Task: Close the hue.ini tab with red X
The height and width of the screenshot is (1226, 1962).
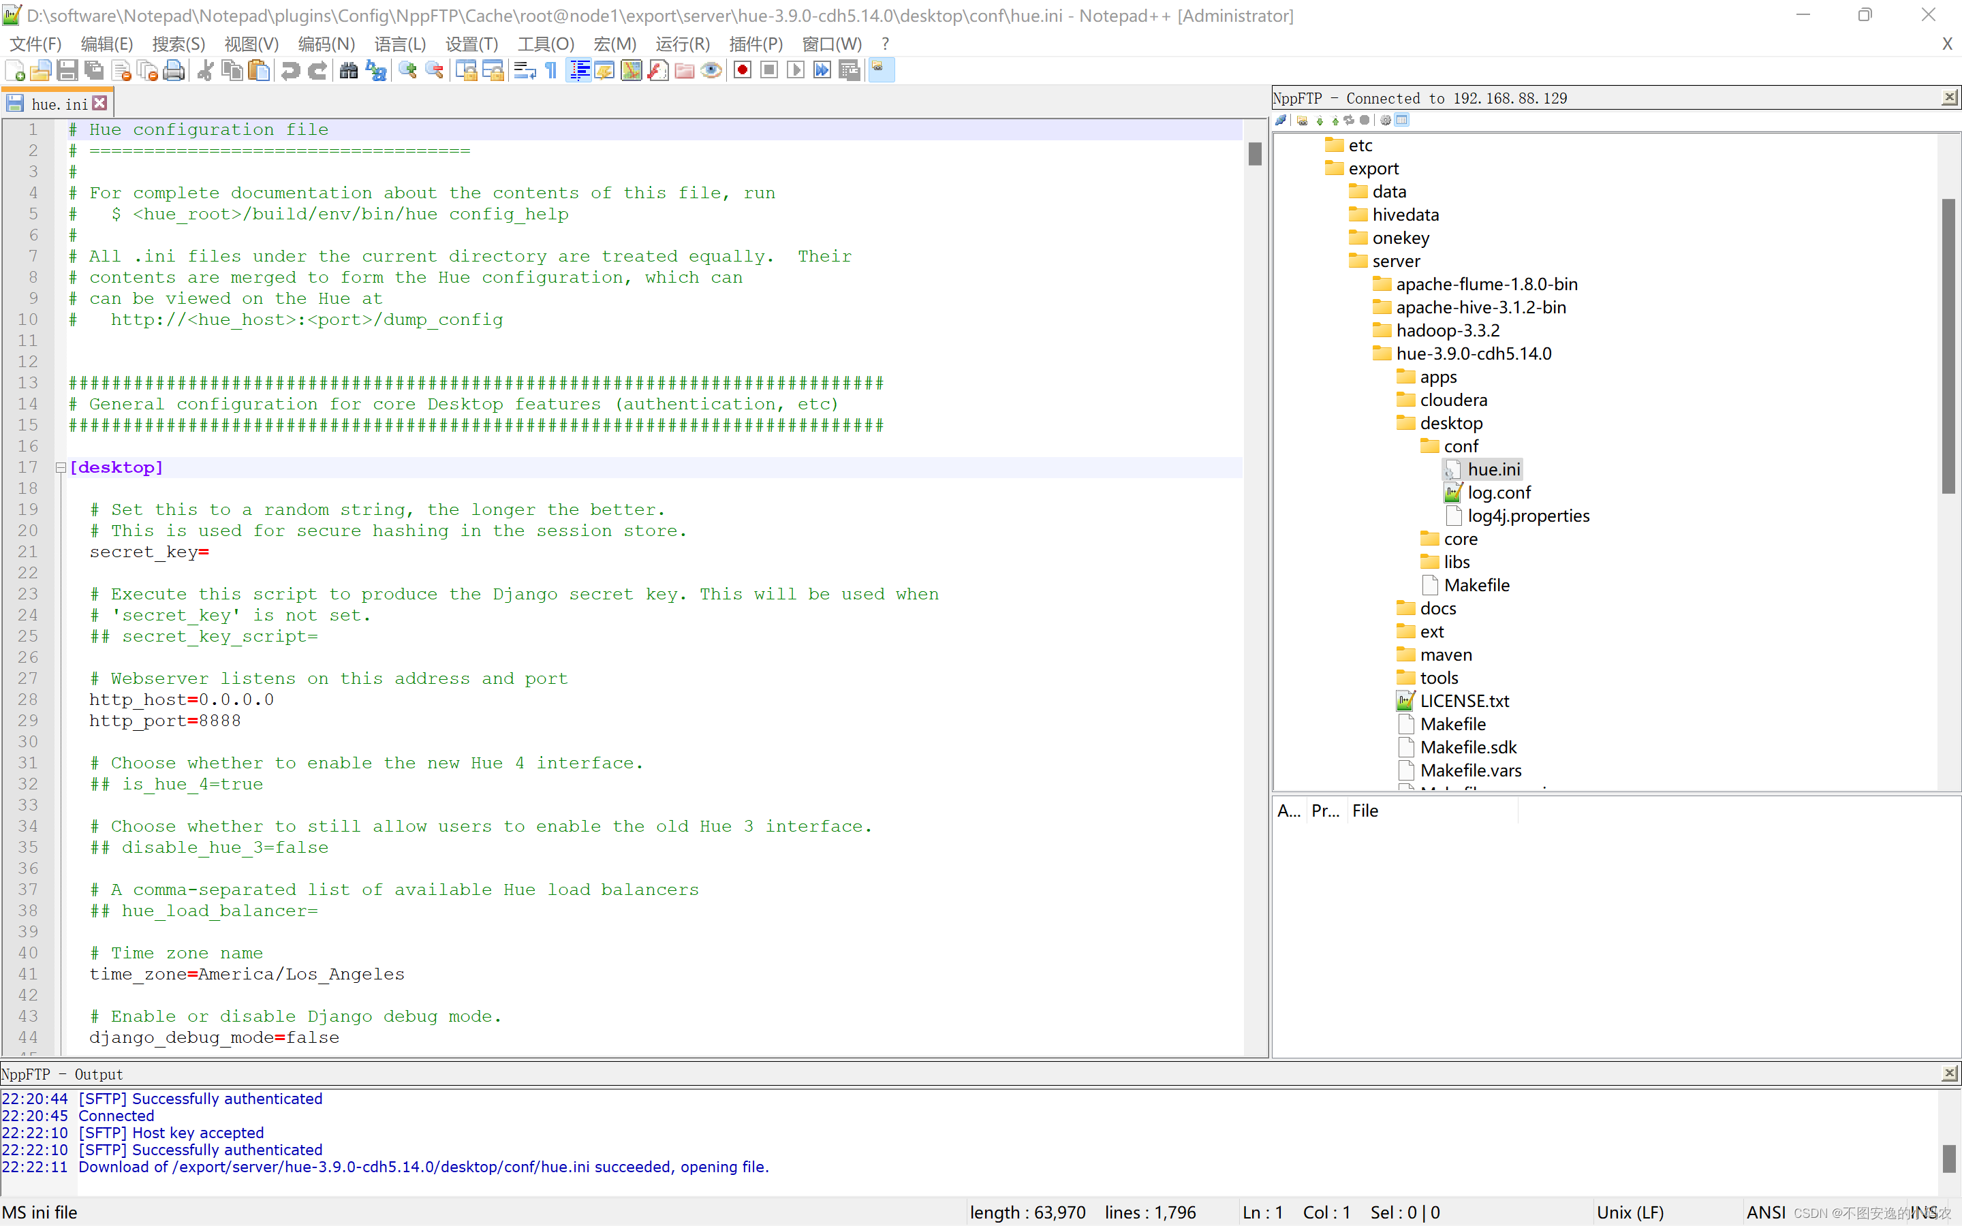Action: [x=99, y=103]
